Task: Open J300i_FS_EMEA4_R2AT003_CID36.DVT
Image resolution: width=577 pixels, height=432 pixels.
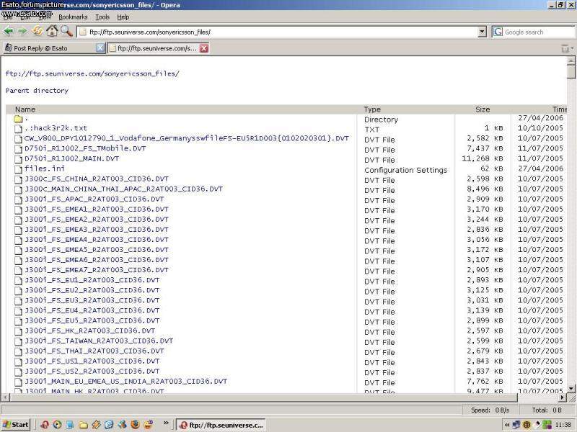Action: click(x=97, y=240)
